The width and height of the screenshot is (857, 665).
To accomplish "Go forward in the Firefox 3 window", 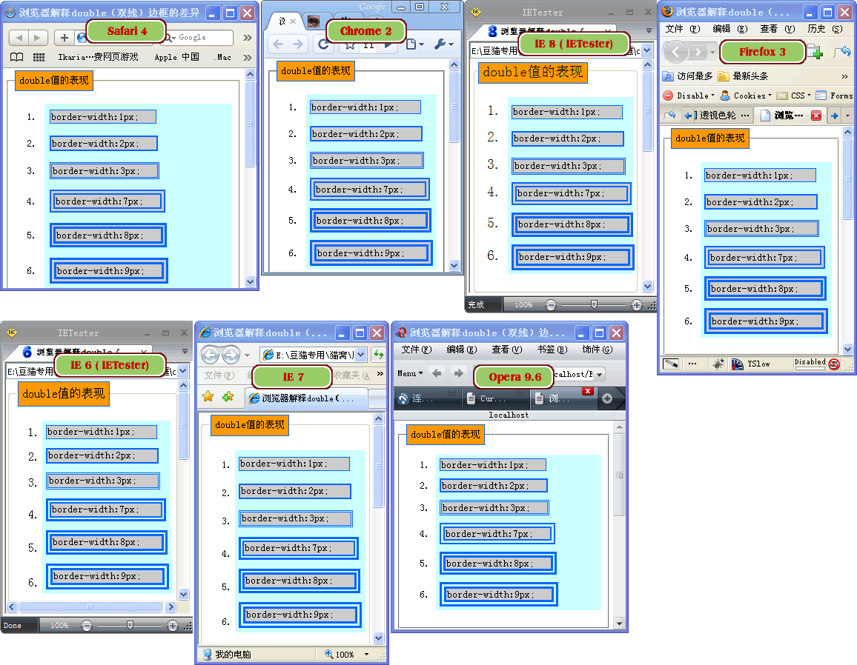I will pyautogui.click(x=698, y=53).
